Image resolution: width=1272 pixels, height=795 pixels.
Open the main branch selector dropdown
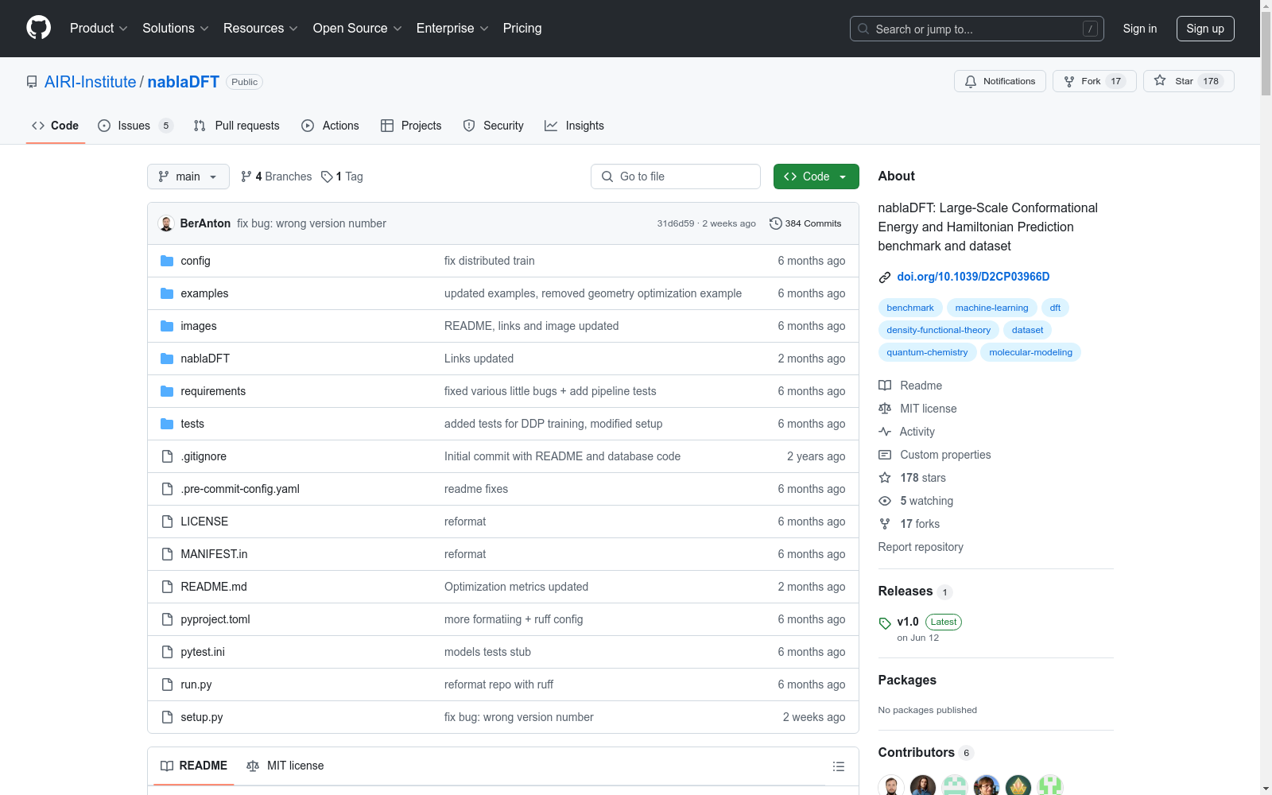pos(188,176)
